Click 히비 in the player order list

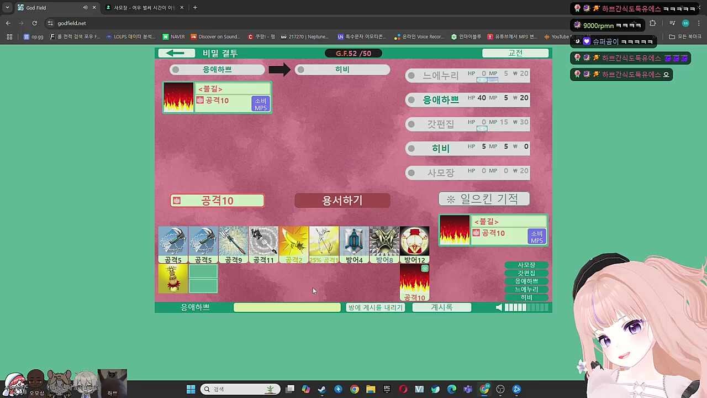pyautogui.click(x=526, y=297)
